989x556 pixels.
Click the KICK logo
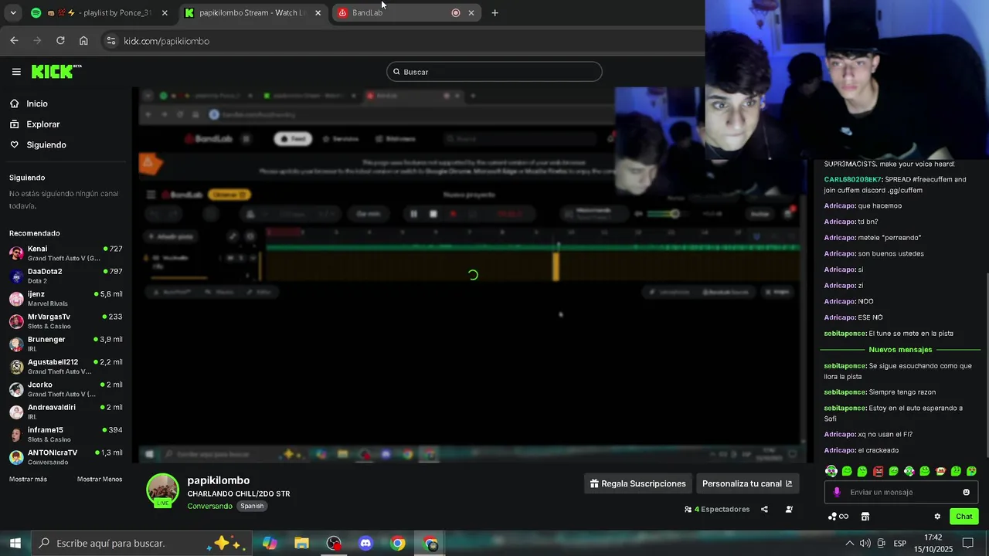coord(56,72)
